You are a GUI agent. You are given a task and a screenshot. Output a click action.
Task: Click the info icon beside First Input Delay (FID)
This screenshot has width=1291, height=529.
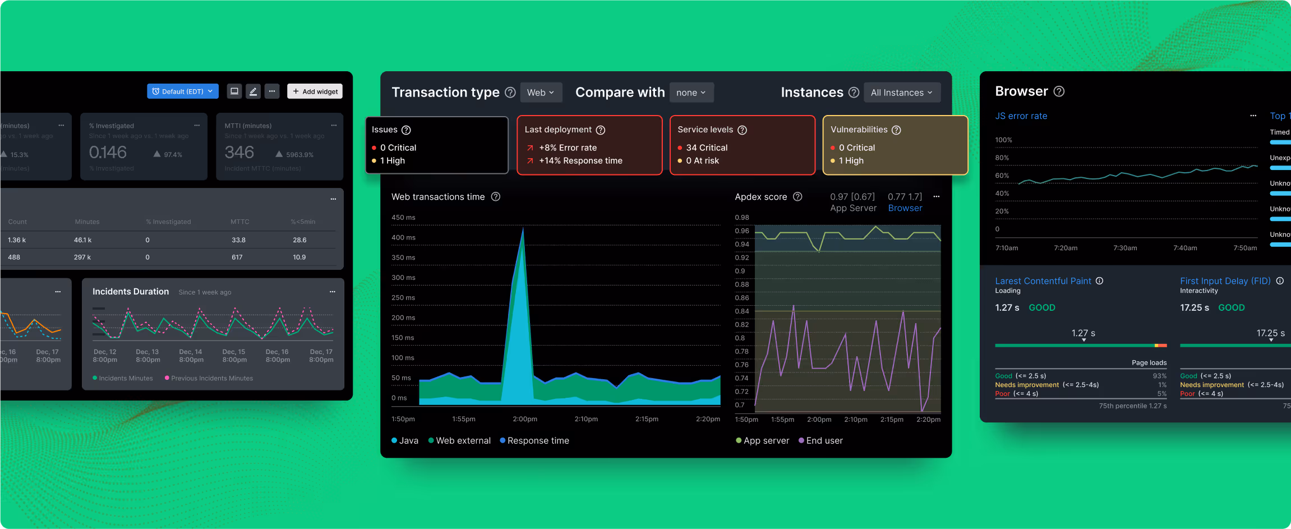click(x=1280, y=280)
